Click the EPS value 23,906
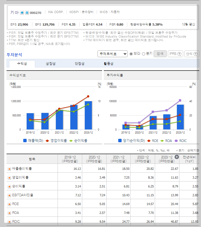Image resolution: width=201 pixels, height=227 pixels. coord(23,24)
